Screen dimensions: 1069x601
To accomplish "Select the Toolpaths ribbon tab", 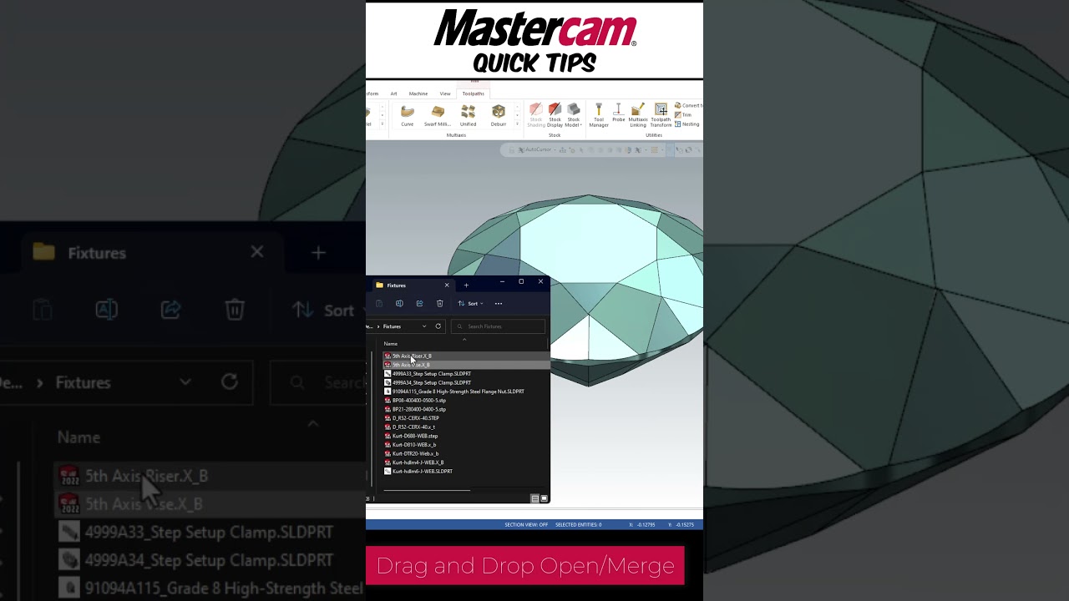I will pos(474,93).
